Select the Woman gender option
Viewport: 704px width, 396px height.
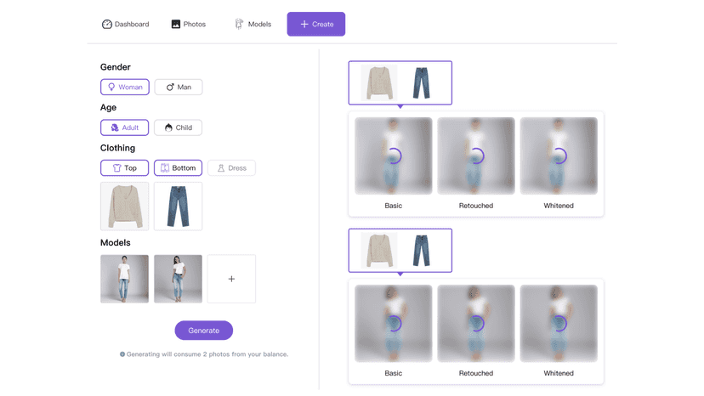[x=125, y=87]
